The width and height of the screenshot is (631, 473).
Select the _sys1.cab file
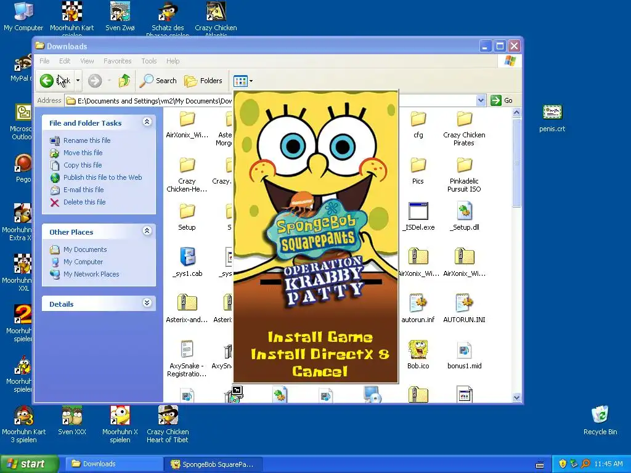[187, 262]
